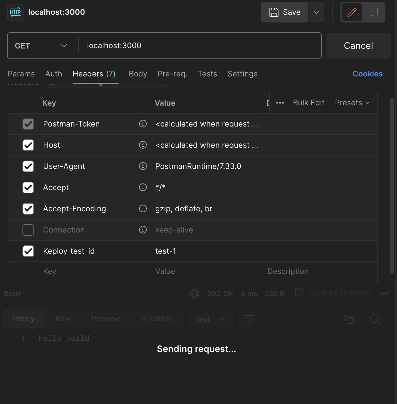397x404 pixels.
Task: Click the copy response icon
Action: [x=349, y=319]
